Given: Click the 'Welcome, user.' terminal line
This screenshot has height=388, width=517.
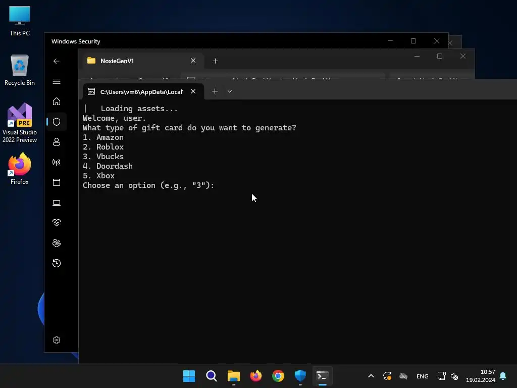Looking at the screenshot, I should (114, 118).
